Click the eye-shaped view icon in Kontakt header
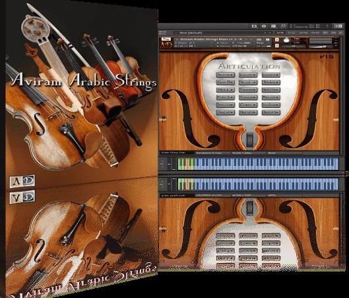 click(x=264, y=26)
